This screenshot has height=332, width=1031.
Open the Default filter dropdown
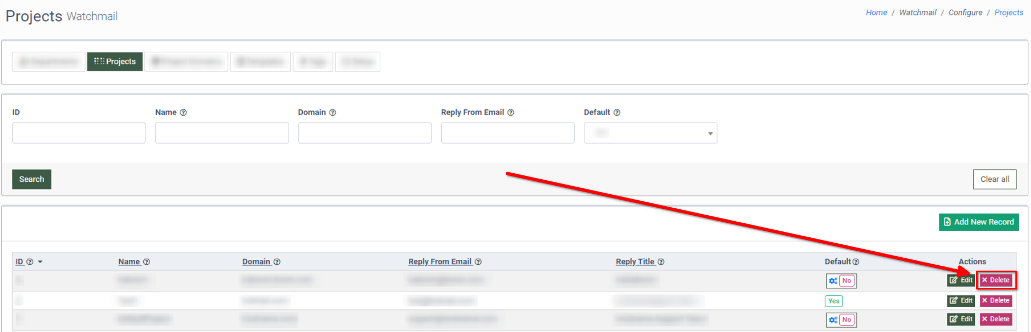[650, 133]
